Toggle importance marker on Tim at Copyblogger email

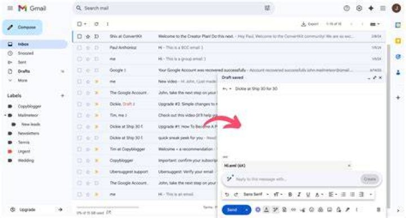coord(96,149)
